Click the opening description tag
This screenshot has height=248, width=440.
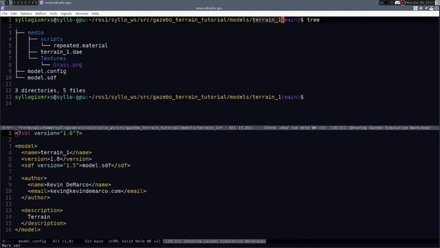point(42,211)
